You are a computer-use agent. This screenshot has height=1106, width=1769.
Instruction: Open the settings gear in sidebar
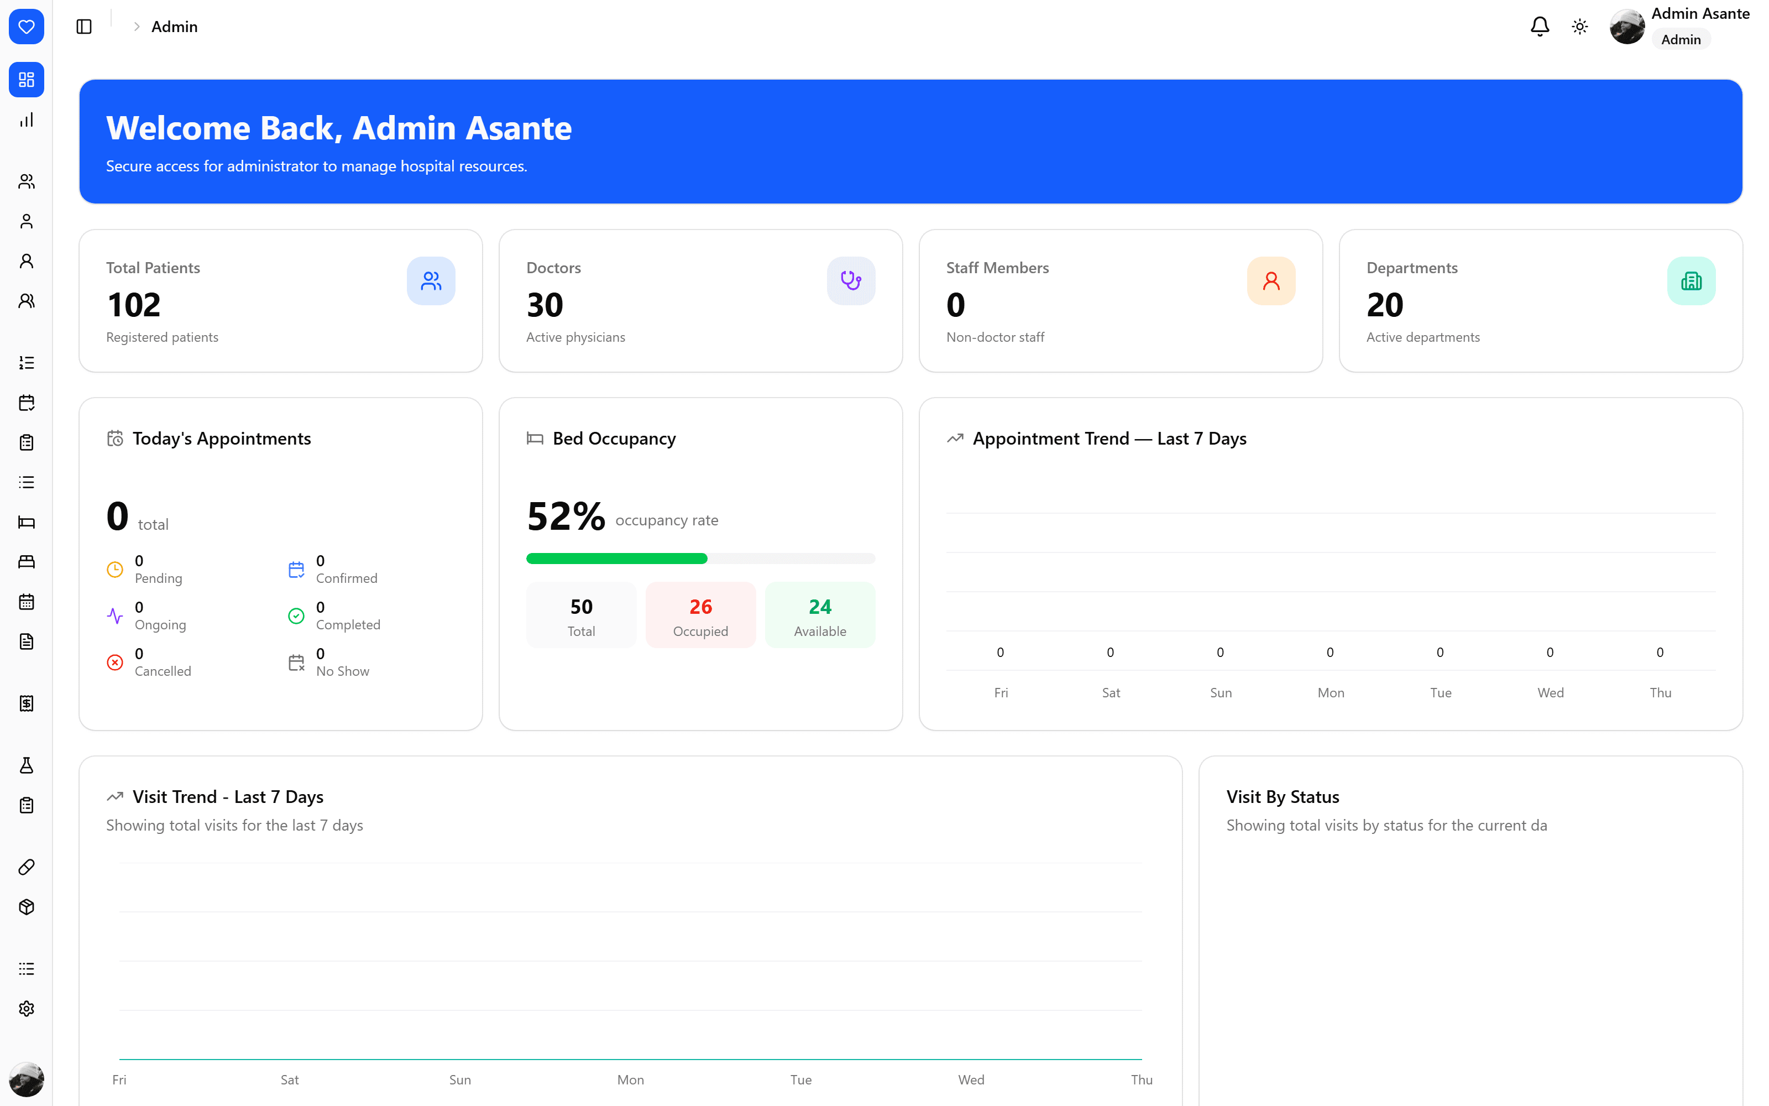point(27,1009)
